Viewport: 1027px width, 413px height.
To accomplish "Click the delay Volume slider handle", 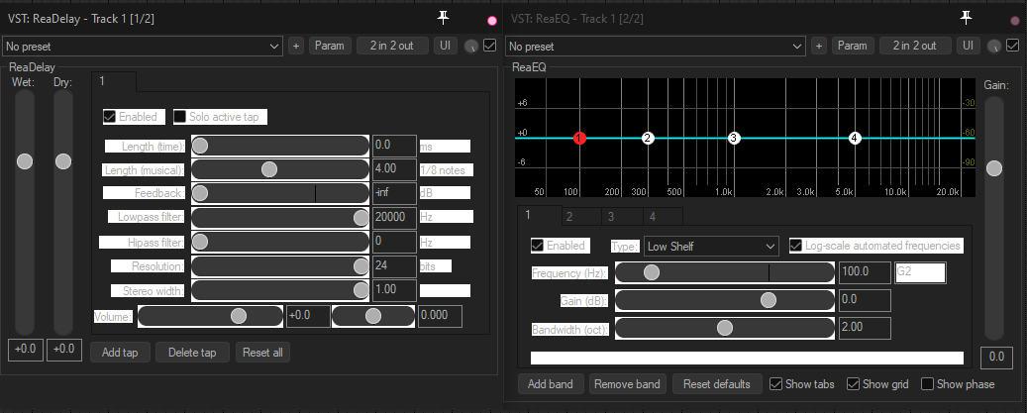I will [x=239, y=316].
